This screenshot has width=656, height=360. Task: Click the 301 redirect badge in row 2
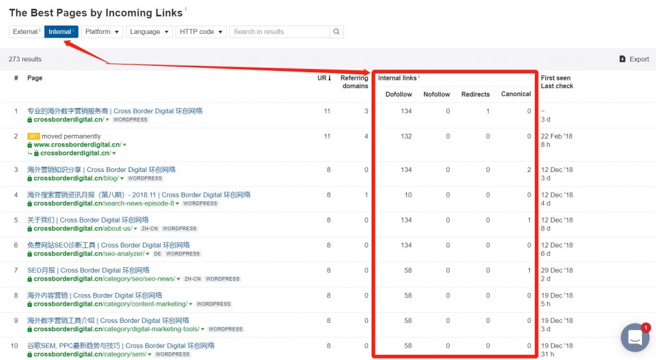pyautogui.click(x=33, y=136)
